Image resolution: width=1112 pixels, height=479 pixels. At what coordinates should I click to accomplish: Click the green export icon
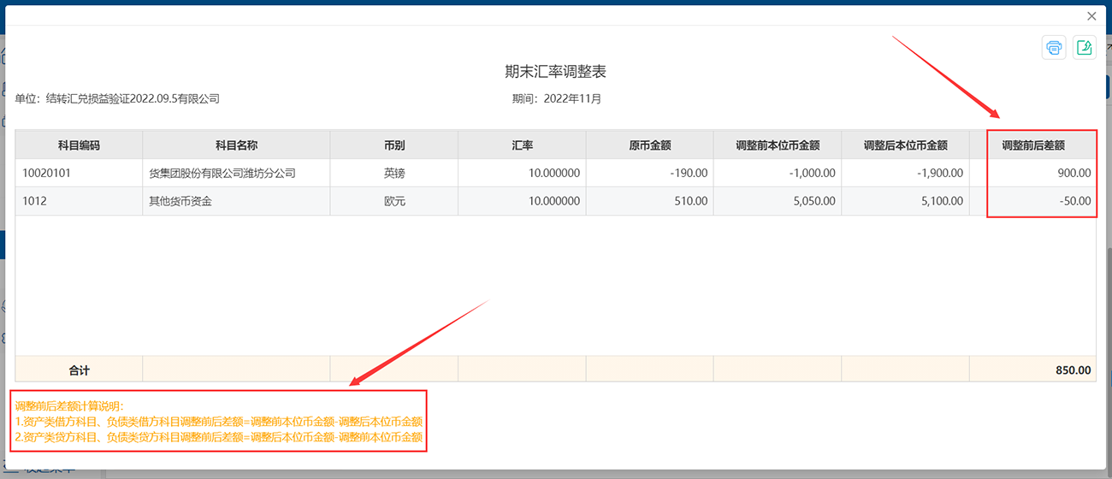click(x=1084, y=47)
